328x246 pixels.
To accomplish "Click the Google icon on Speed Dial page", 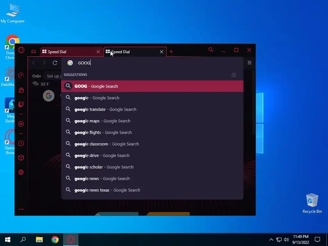I will click(x=49, y=96).
